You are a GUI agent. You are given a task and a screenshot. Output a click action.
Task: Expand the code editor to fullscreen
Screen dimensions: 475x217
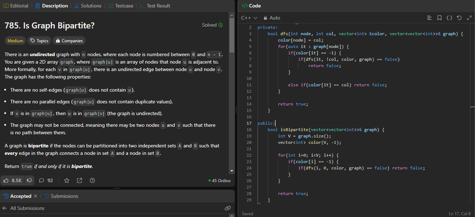coord(469,18)
